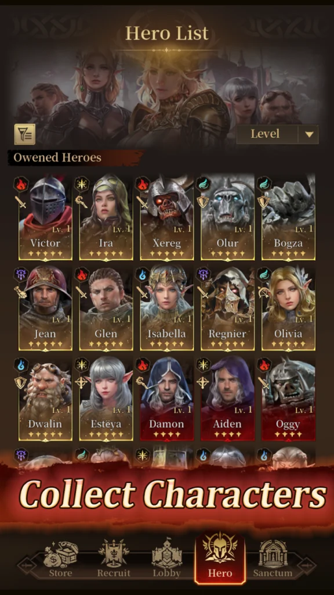334x595 pixels.
Task: Switch to the Sanctum tab label
Action: coord(273,573)
